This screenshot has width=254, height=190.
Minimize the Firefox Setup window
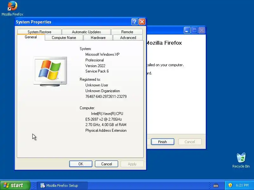[187, 30]
